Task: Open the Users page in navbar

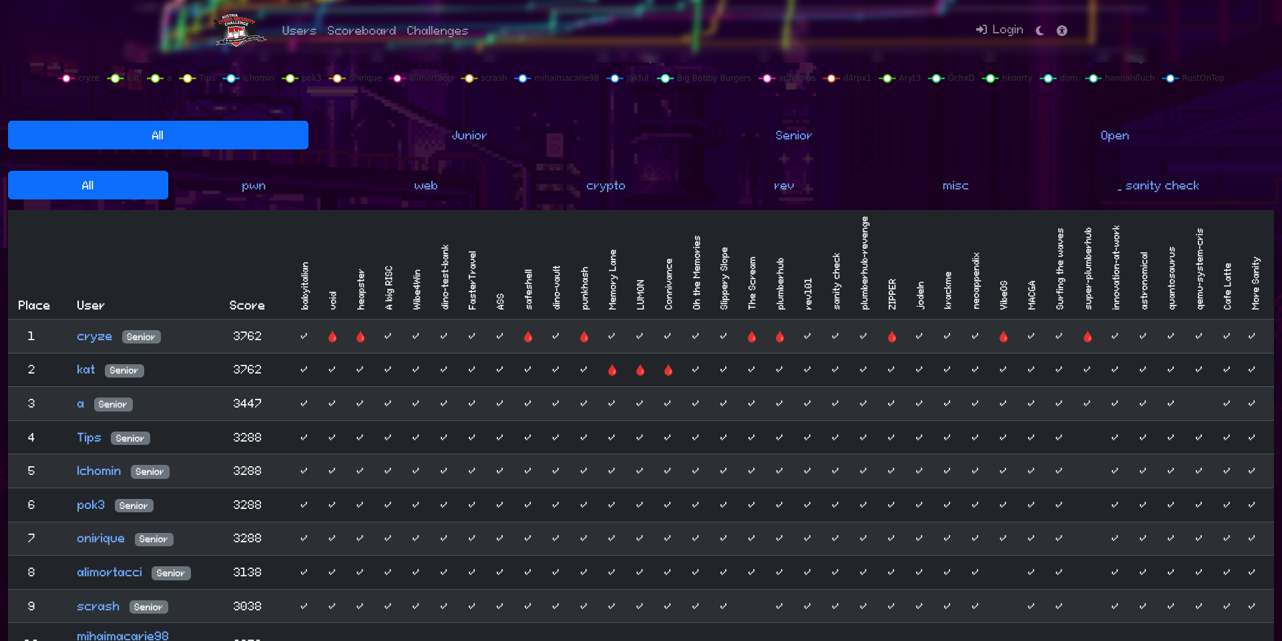Action: 298,31
